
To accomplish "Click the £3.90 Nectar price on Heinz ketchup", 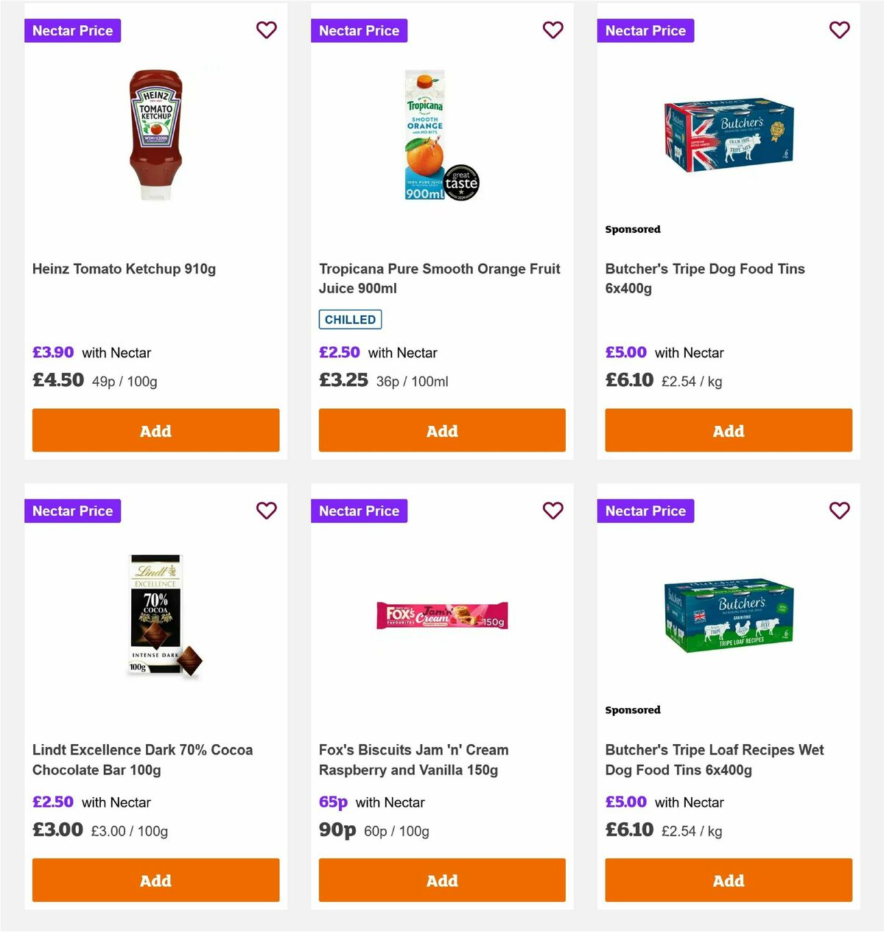I will click(x=53, y=352).
